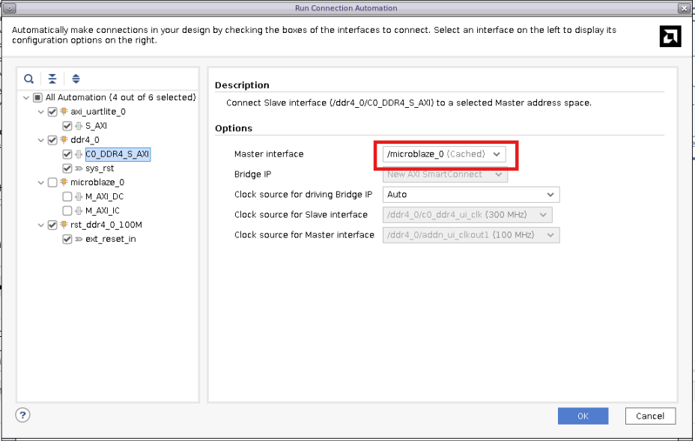
Task: Click the search icon in tree toolbar
Action: point(28,79)
